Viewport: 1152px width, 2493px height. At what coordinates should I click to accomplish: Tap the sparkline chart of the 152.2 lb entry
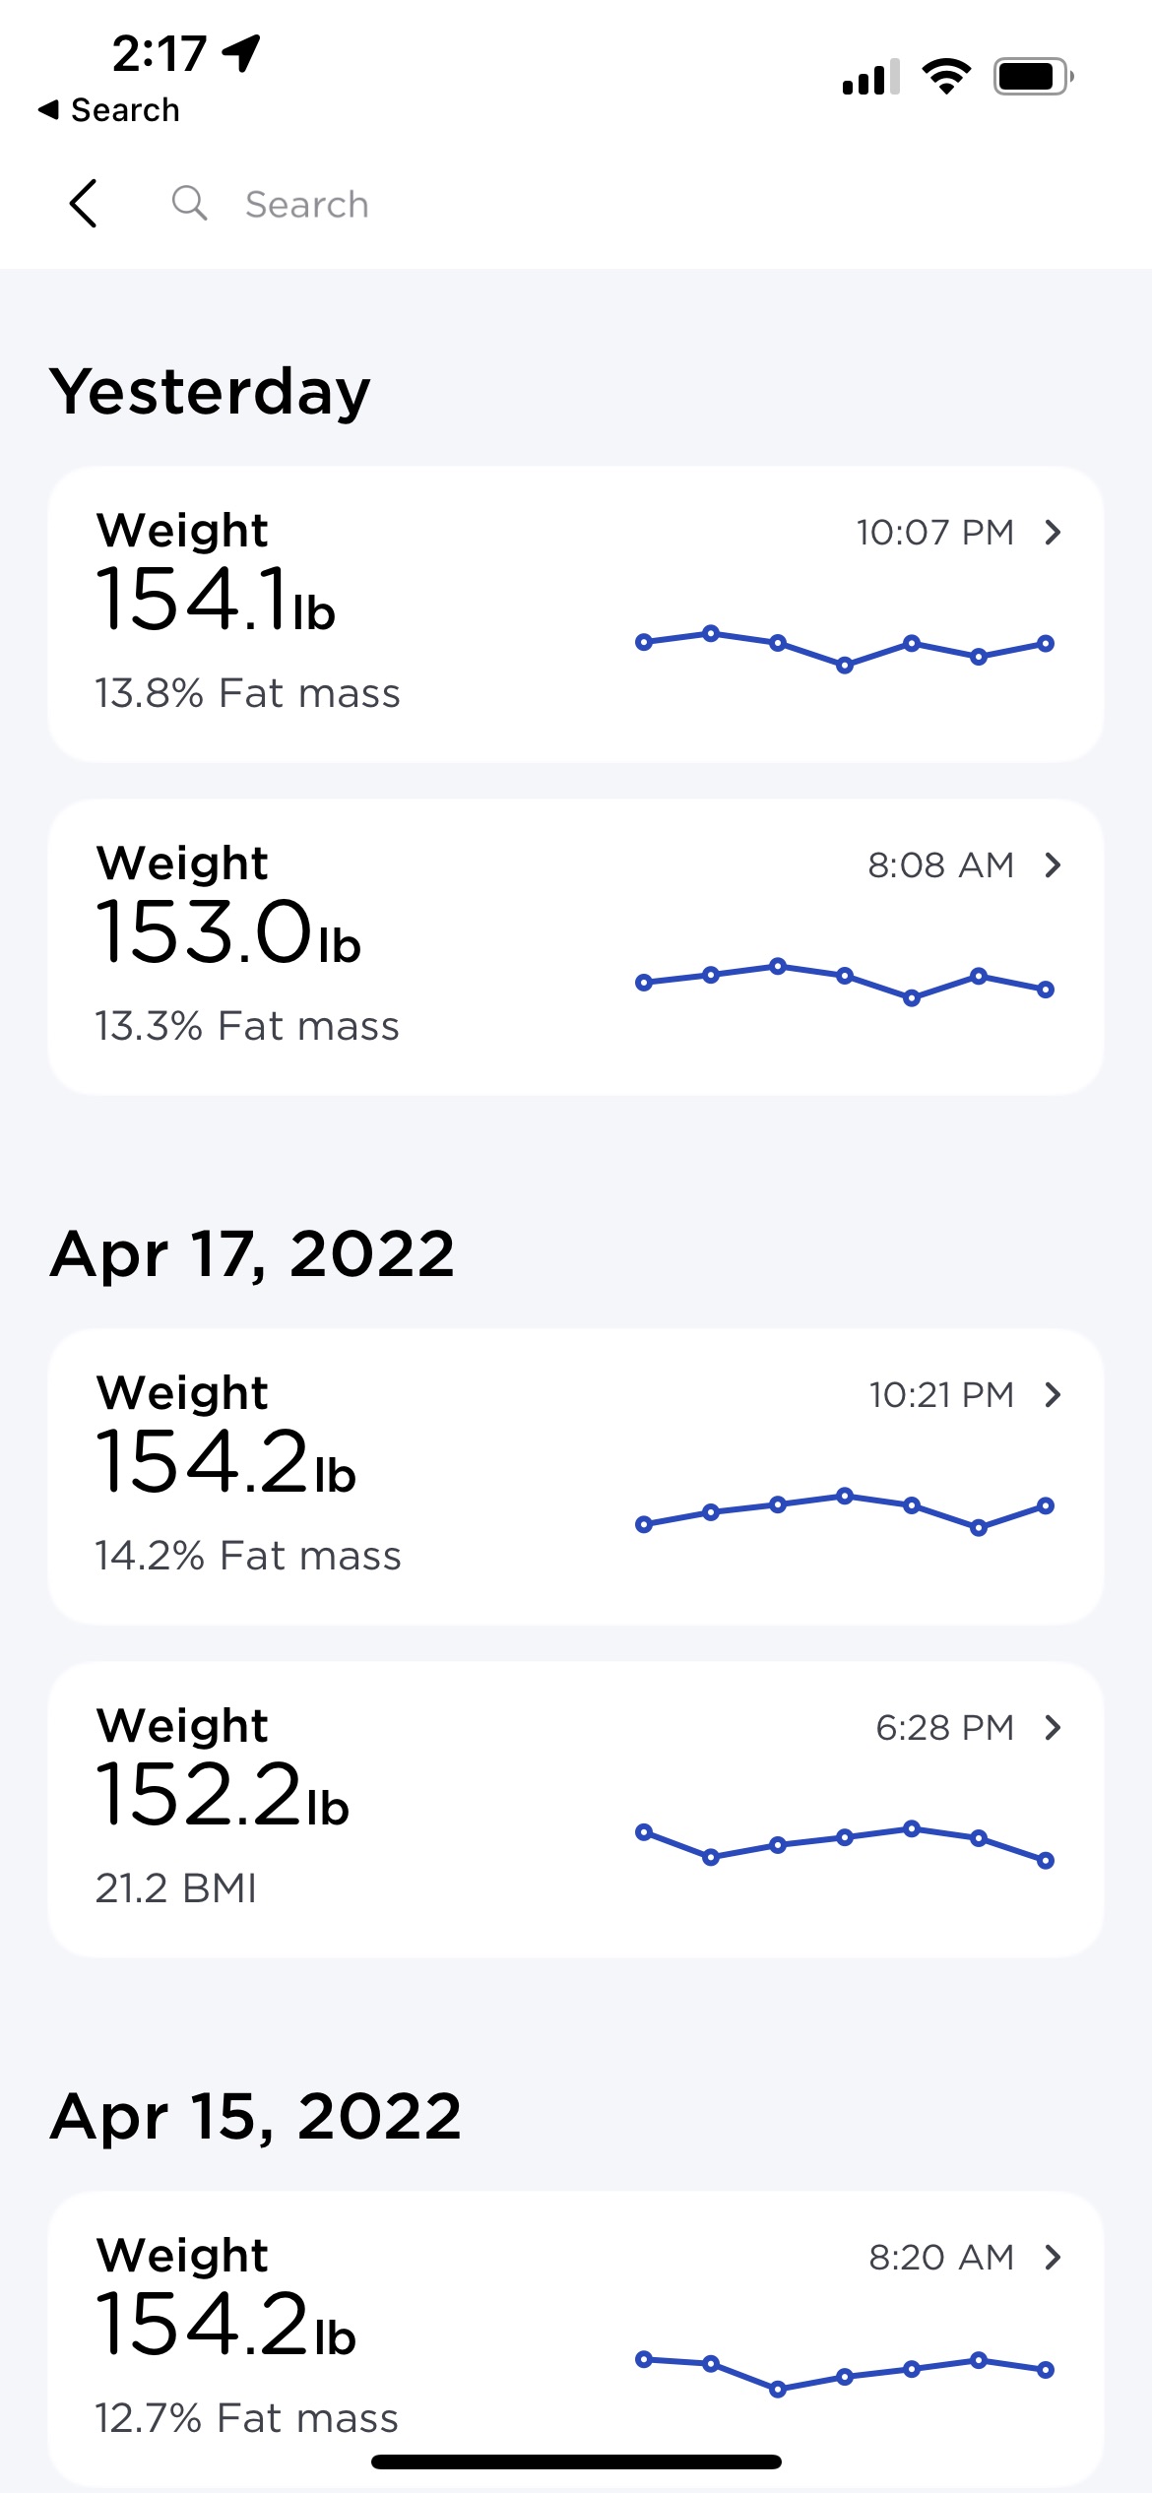[x=845, y=1844]
